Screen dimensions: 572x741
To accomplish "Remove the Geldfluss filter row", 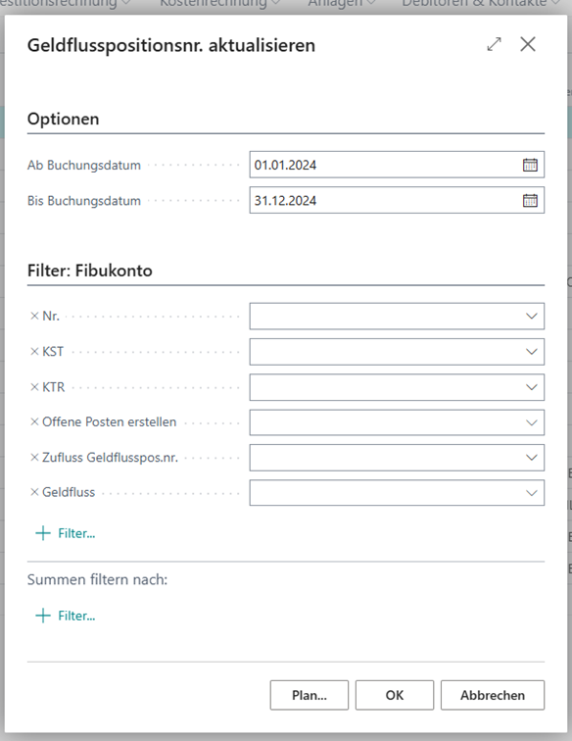I will pyautogui.click(x=34, y=492).
